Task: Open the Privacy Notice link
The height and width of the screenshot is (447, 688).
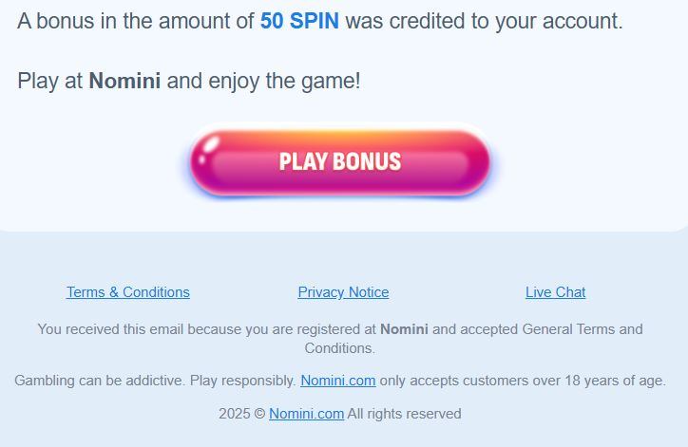Action: pyautogui.click(x=343, y=292)
